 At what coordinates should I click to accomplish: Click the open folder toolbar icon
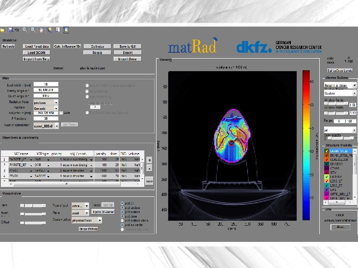[2, 30]
